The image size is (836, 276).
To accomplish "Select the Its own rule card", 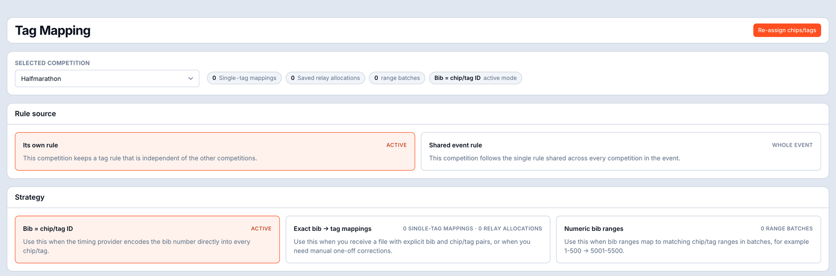I will coord(215,152).
